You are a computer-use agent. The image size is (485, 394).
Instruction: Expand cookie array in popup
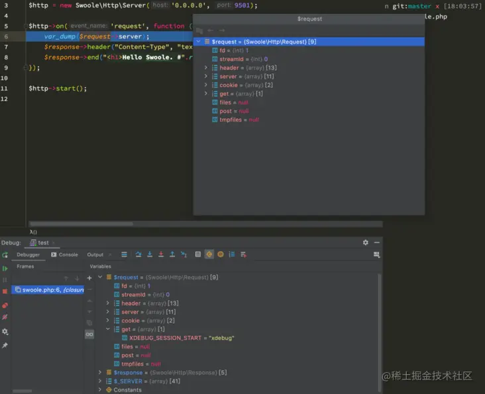[x=206, y=85]
